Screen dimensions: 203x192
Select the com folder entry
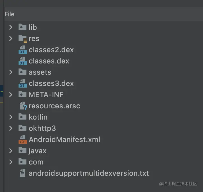coord(36,162)
